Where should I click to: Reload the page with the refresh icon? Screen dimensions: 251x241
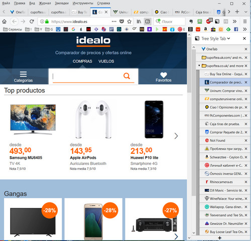[32, 22]
